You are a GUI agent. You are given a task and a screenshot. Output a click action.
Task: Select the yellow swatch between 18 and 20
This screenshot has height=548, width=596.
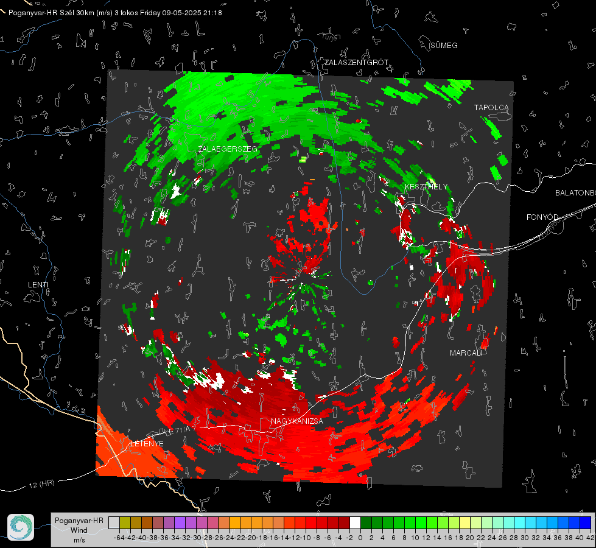coord(465,523)
